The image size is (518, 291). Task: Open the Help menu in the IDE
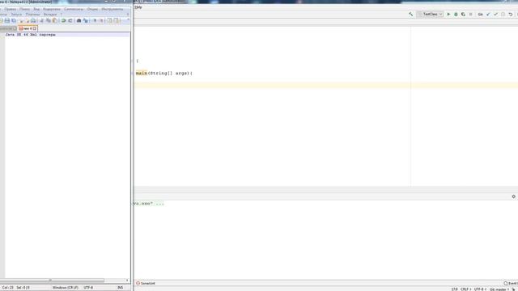pos(138,7)
